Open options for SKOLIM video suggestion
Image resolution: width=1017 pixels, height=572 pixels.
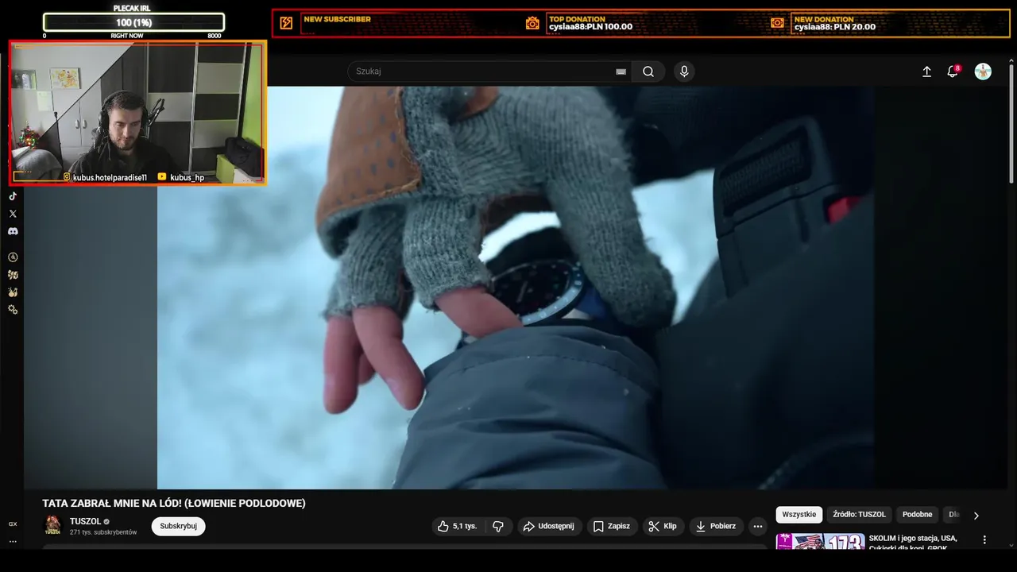984,539
